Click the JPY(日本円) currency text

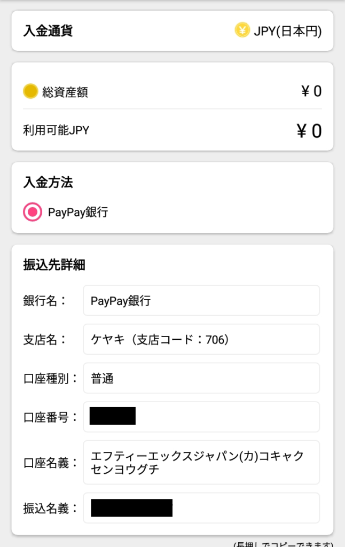[287, 31]
